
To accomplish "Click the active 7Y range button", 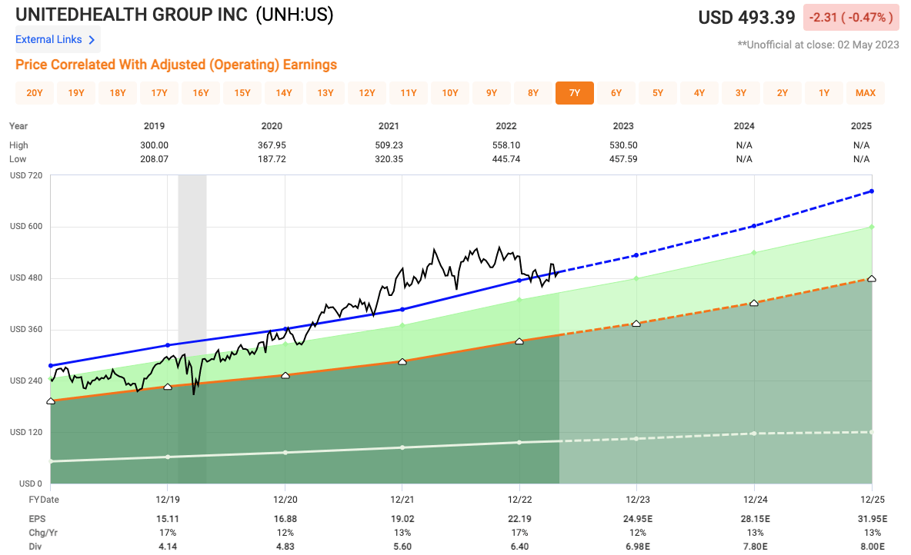I will click(575, 93).
